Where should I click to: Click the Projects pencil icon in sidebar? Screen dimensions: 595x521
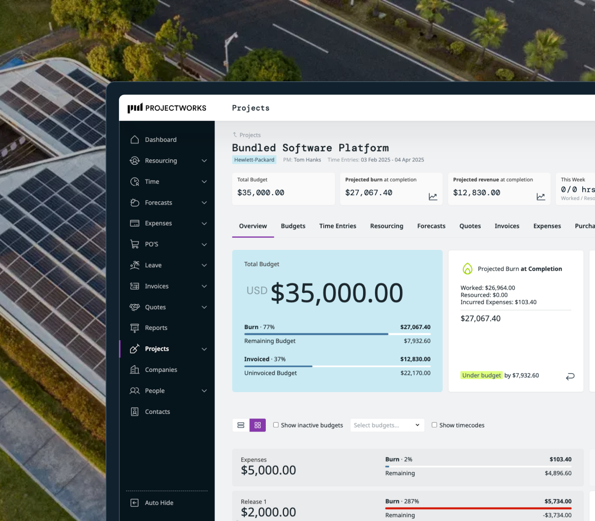pos(135,349)
